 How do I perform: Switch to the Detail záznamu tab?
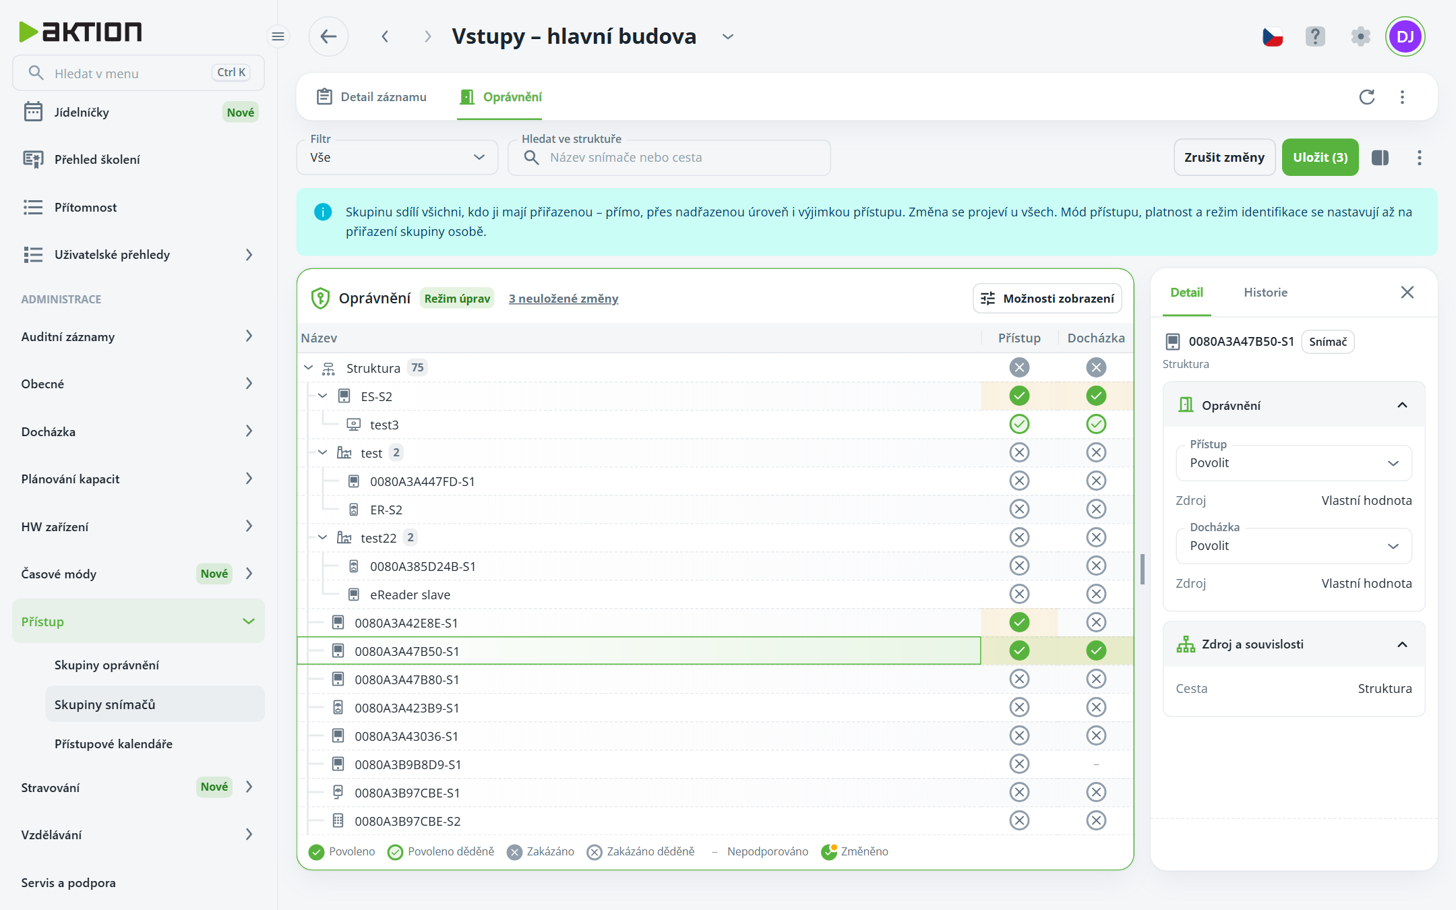[x=371, y=97]
